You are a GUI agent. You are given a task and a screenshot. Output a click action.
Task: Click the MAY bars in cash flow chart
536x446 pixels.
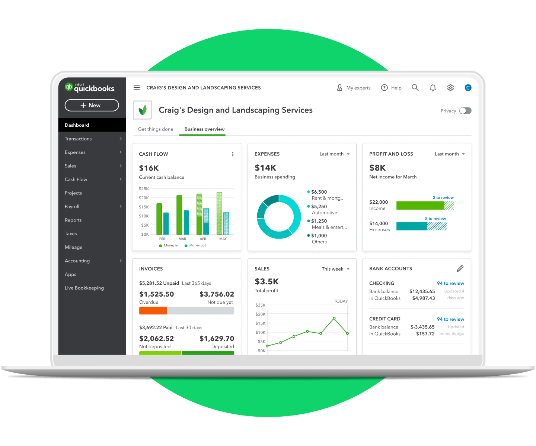click(223, 213)
